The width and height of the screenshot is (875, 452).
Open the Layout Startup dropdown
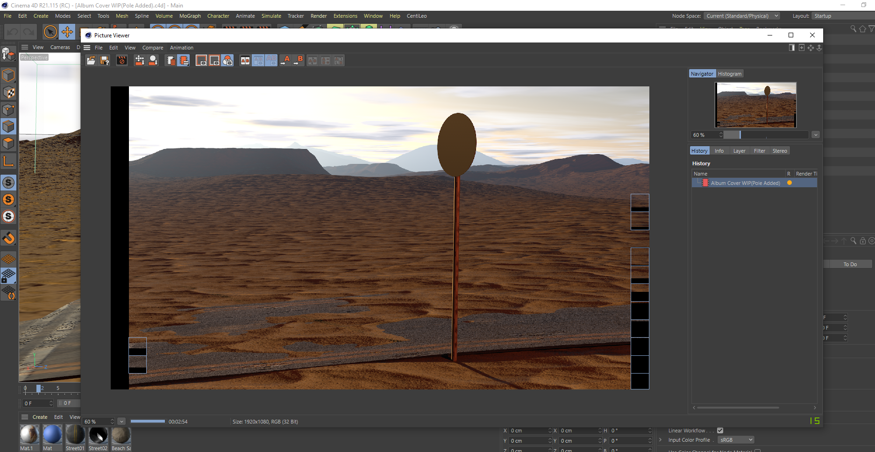[x=842, y=16]
